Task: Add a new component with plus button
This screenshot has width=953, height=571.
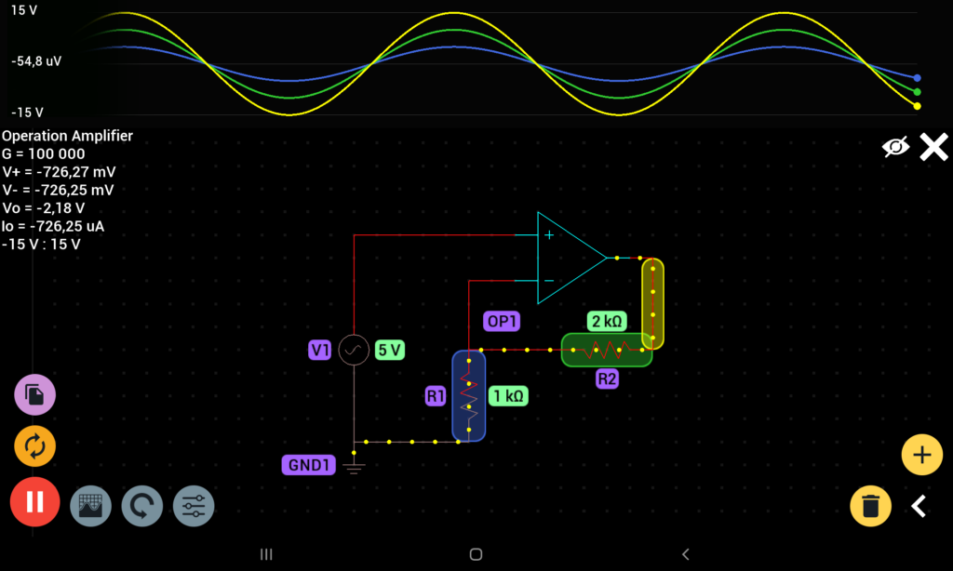Action: (921, 455)
